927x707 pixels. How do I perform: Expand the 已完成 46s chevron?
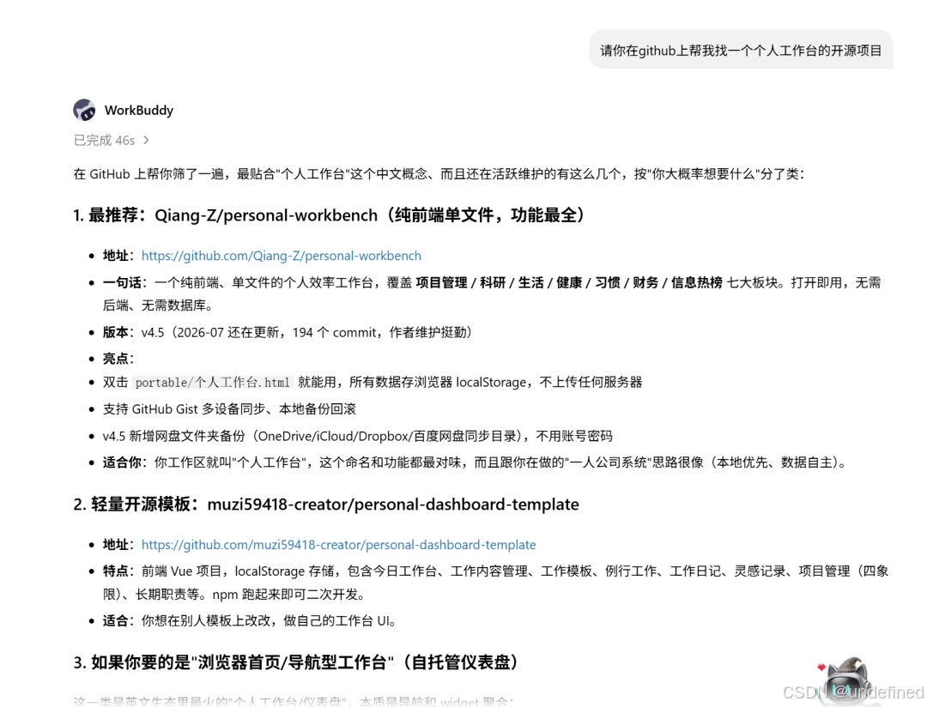point(146,140)
